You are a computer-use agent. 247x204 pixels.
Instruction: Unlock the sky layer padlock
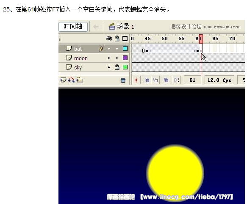(117, 67)
